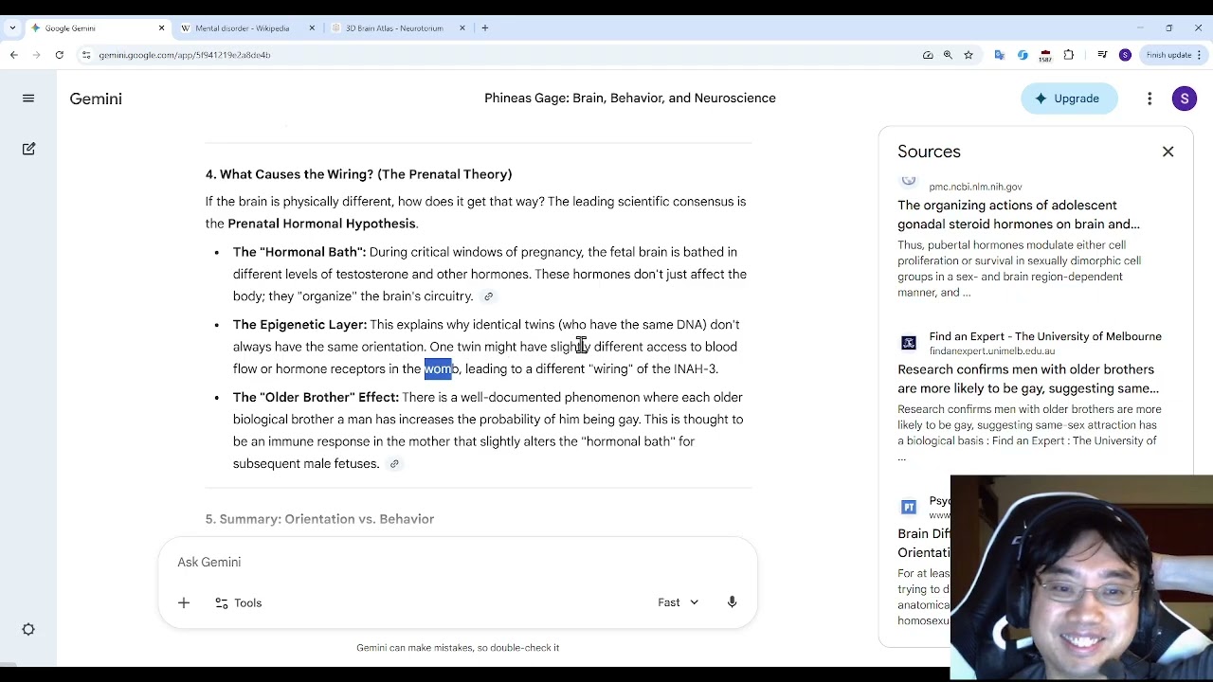
Task: Open the conversation three-dot options menu
Action: 1150,99
